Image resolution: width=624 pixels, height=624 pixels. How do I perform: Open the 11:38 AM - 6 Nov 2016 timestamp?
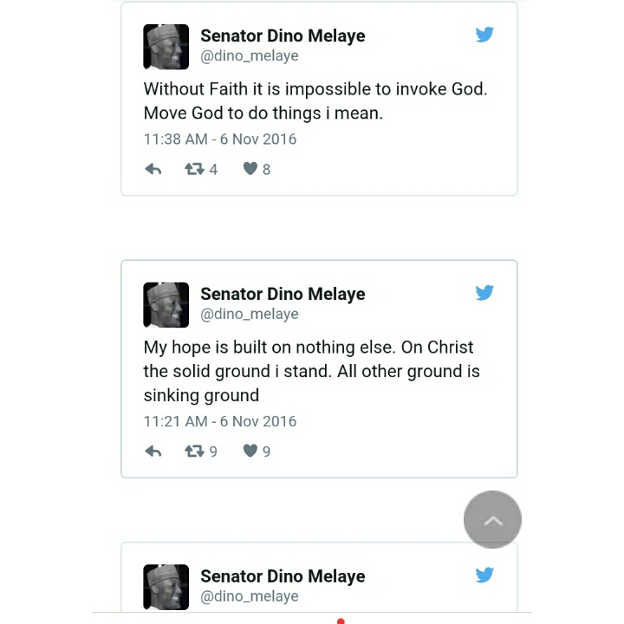tap(220, 139)
